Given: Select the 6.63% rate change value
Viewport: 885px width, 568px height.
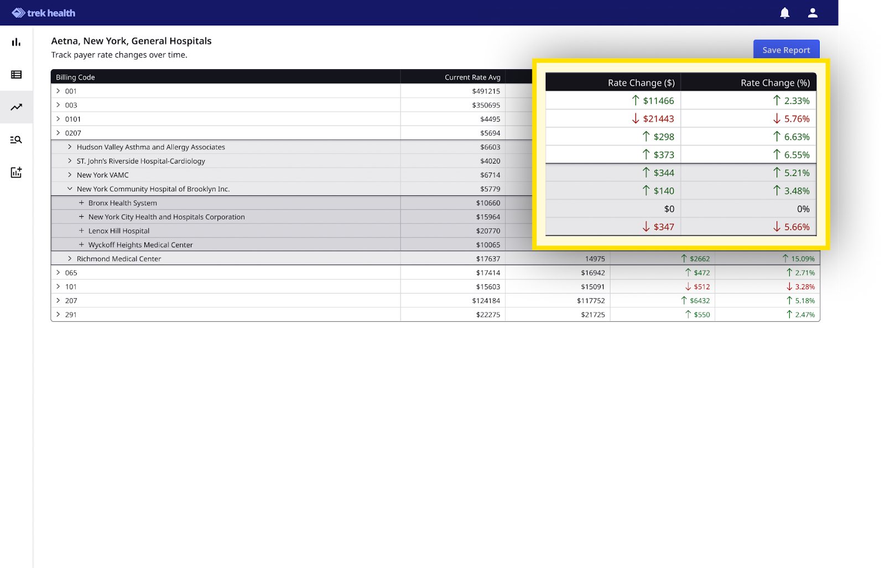Looking at the screenshot, I should 792,137.
